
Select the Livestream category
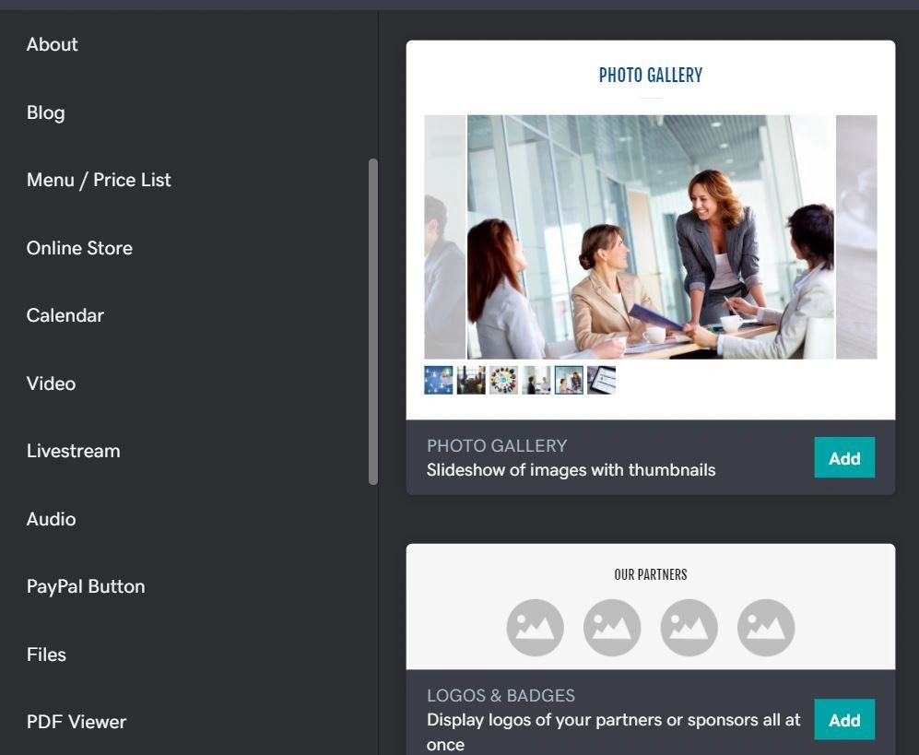(73, 451)
